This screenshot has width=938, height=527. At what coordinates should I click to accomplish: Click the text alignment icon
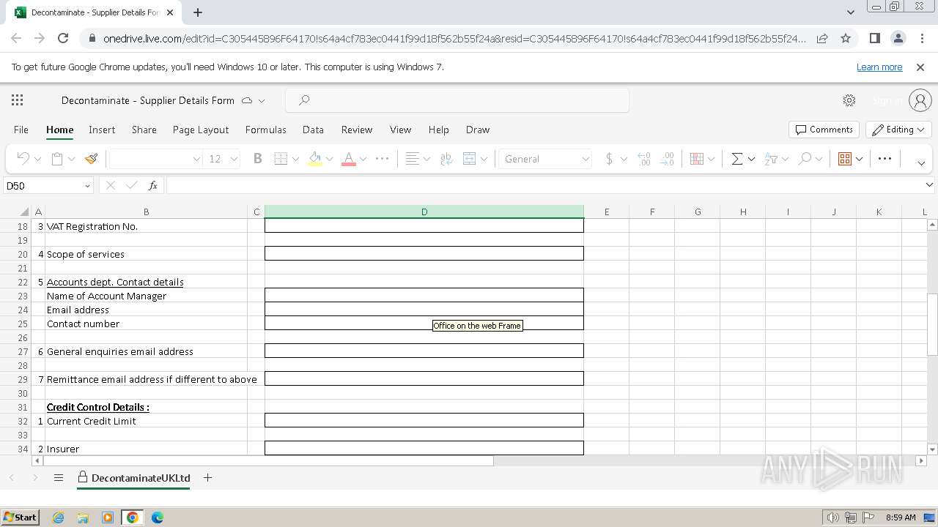pos(413,159)
